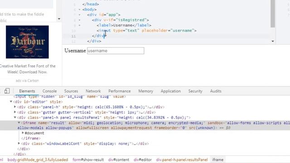
Task: Click the </head> line in the editor
Action: [x=91, y=4]
